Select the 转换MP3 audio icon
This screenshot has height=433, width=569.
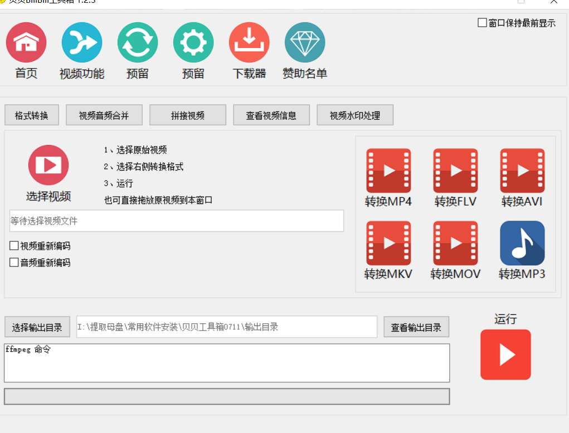pyautogui.click(x=522, y=243)
